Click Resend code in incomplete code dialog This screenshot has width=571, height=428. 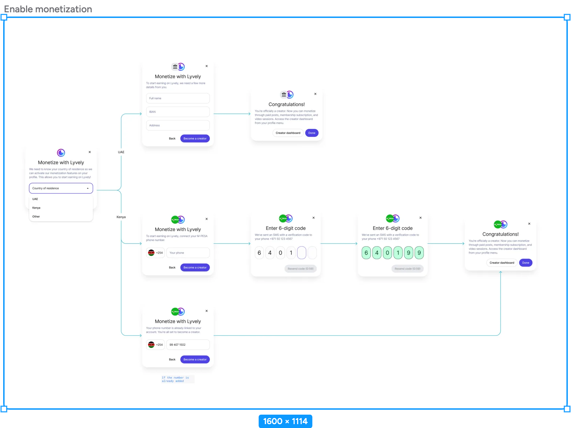click(x=301, y=269)
